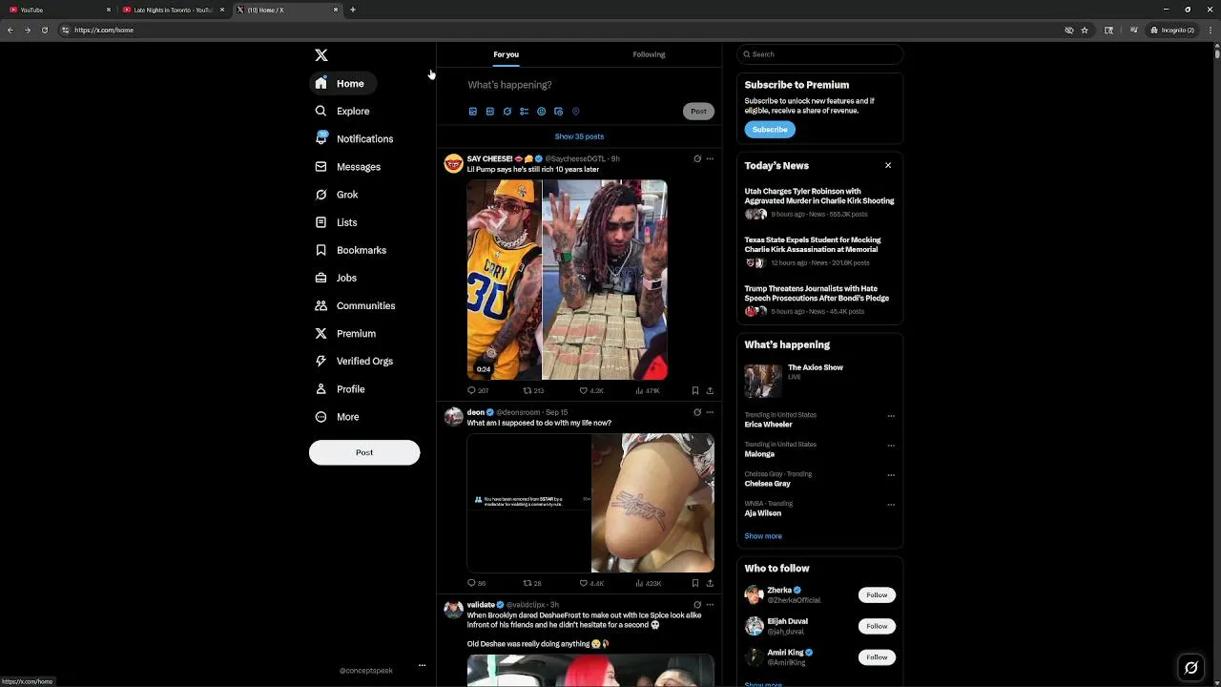Viewport: 1221px width, 687px height.
Task: Click the X logo in sidebar
Action: [321, 55]
